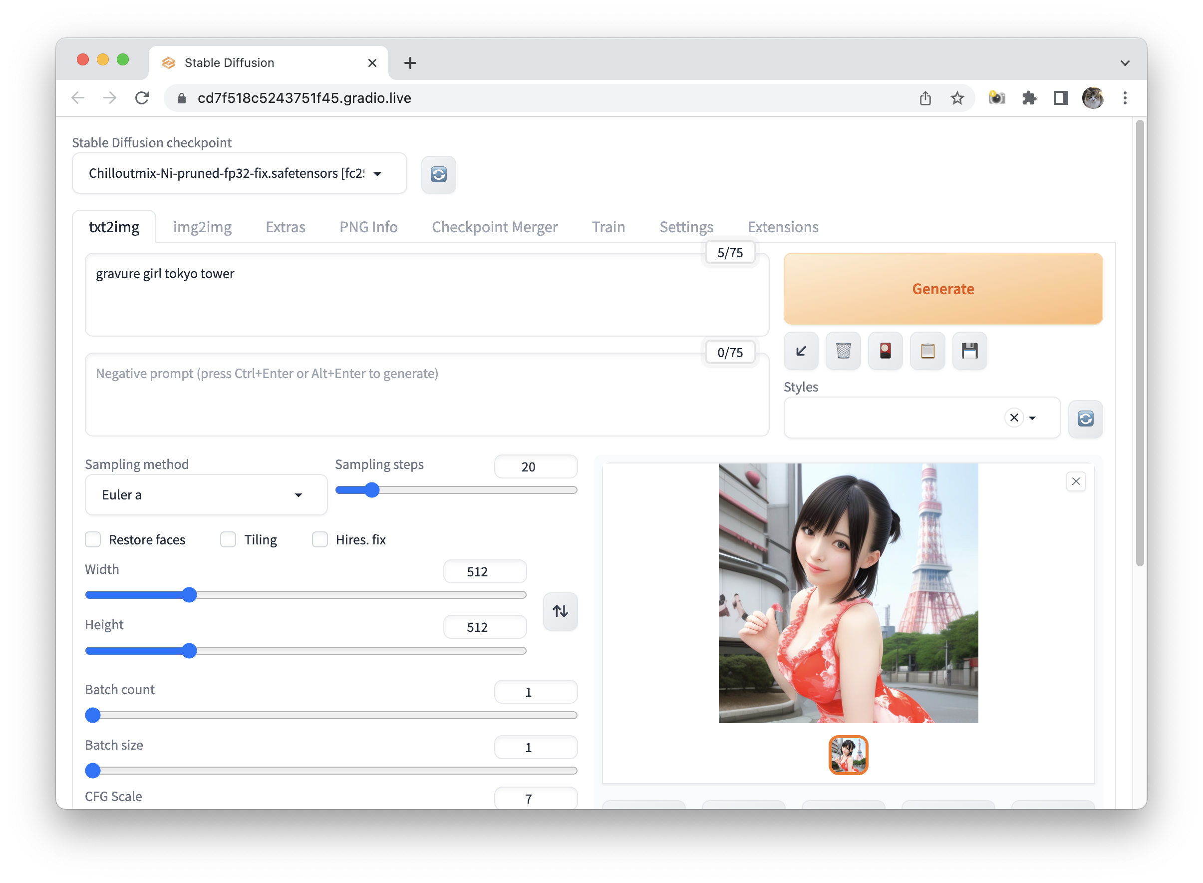Click the Batch size number field
The width and height of the screenshot is (1203, 883).
536,747
